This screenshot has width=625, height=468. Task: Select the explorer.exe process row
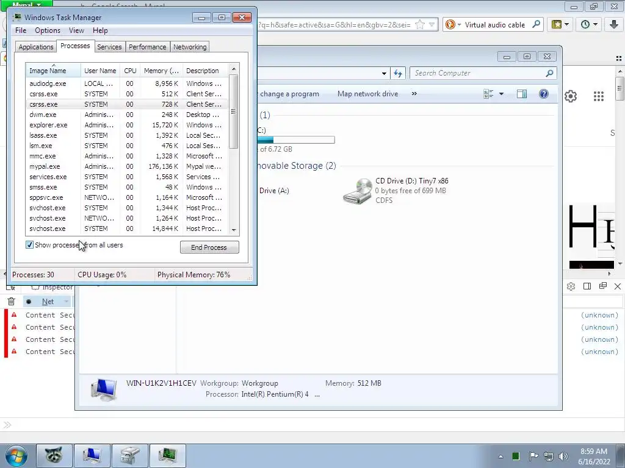126,125
